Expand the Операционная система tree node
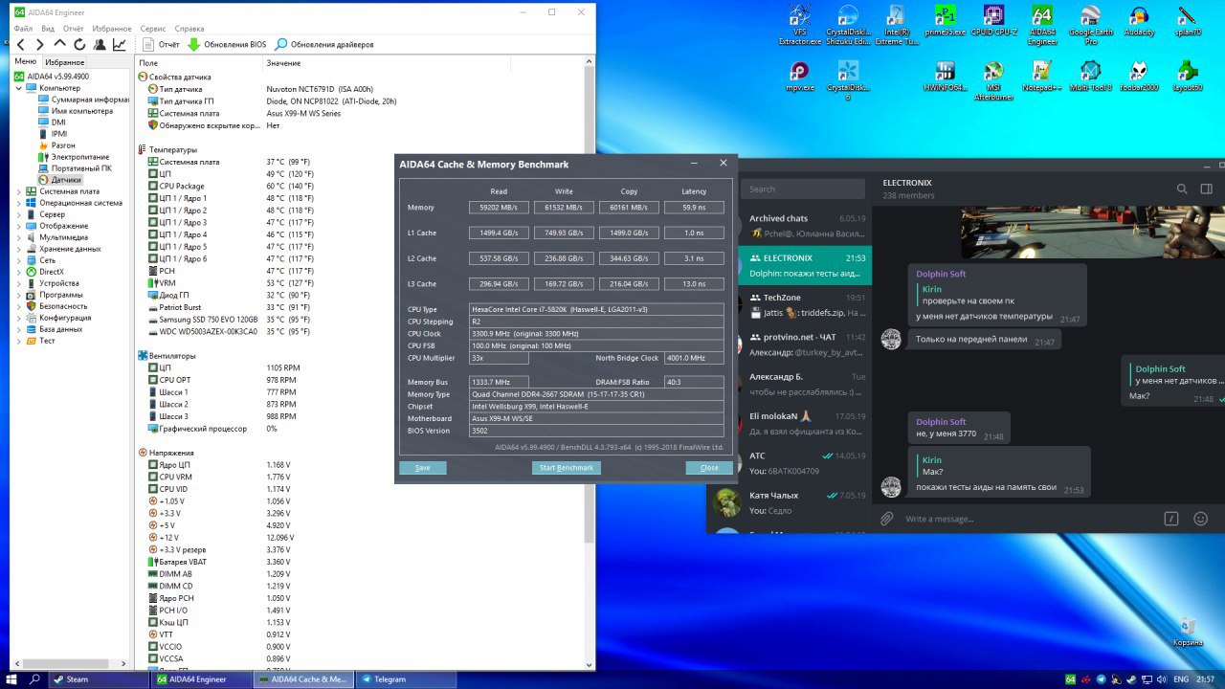 point(18,203)
